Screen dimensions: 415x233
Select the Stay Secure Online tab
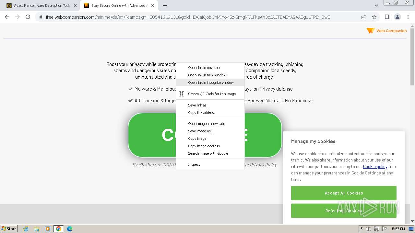(x=119, y=6)
